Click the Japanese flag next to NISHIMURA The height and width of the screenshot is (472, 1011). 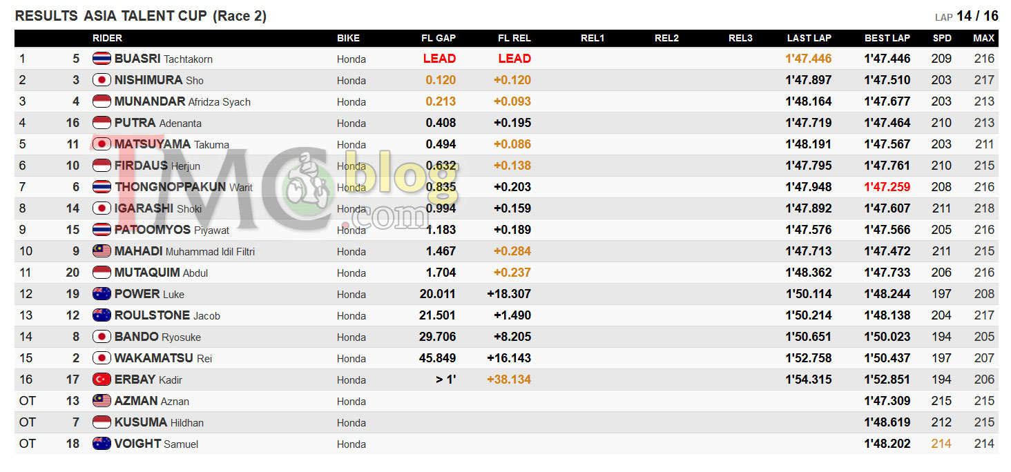coord(102,80)
